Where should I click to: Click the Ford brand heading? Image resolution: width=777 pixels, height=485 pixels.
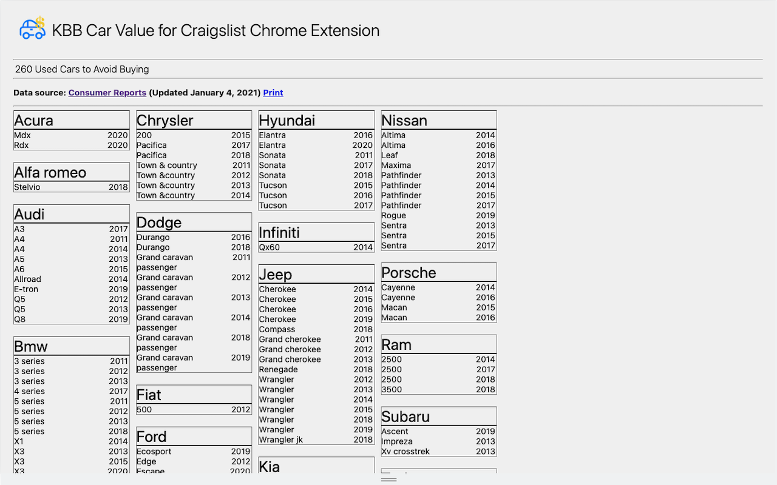(194, 436)
